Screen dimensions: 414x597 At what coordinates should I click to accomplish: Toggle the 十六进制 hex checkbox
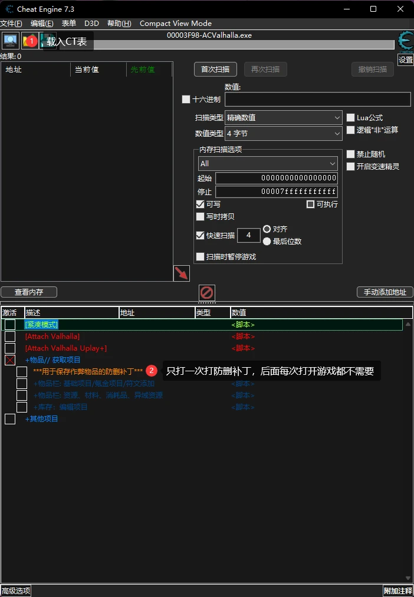186,100
